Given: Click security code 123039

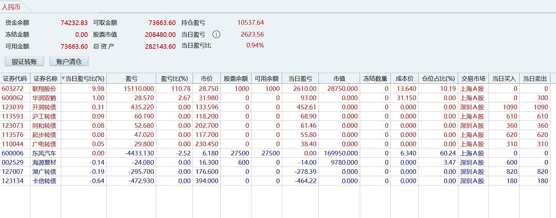Looking at the screenshot, I should [13, 107].
